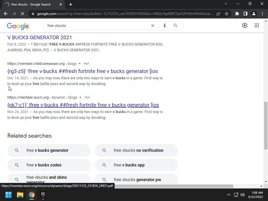Open the Windows Start menu
Image resolution: width=268 pixels, height=201 pixels.
(x=8, y=195)
